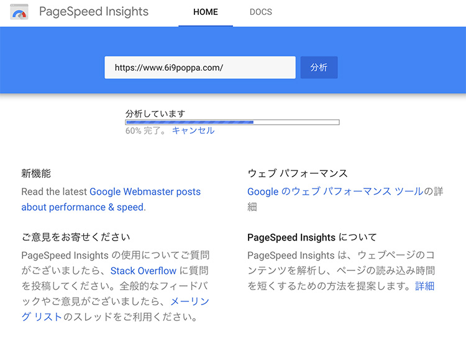The height and width of the screenshot is (346, 466).
Task: Open Google のウェブ パフォーマンス ツール link
Action: pos(336,192)
